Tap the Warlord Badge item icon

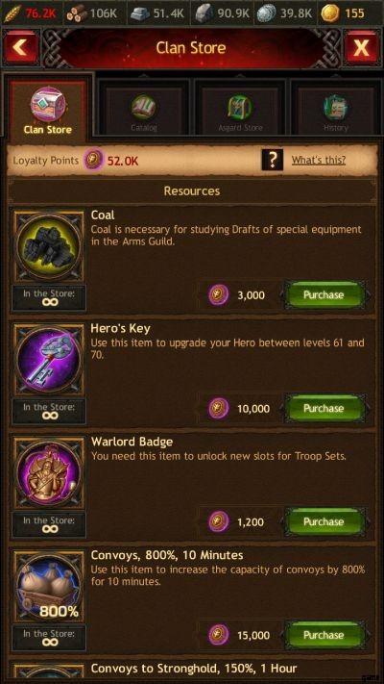click(x=49, y=473)
